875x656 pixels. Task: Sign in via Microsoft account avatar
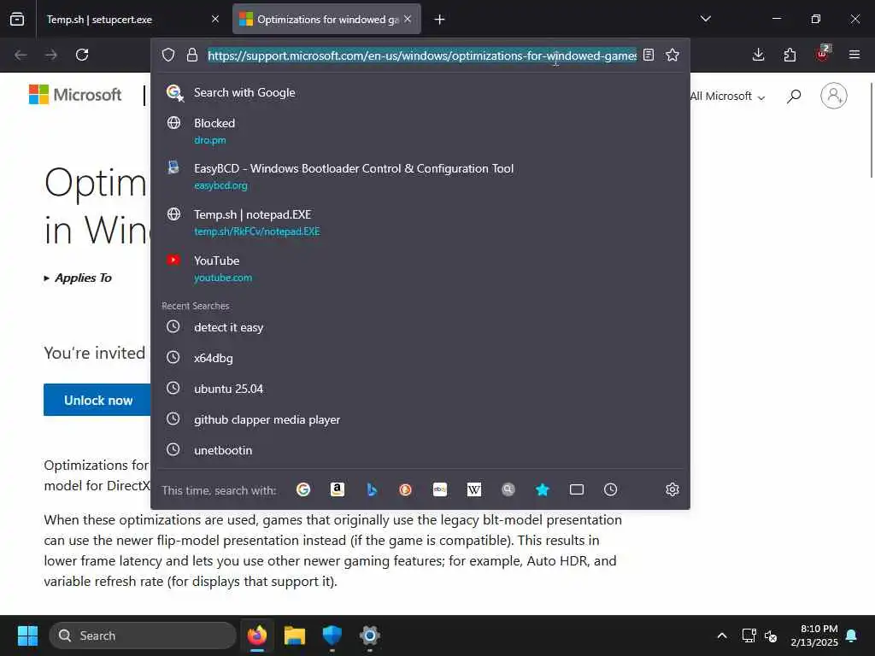click(834, 96)
